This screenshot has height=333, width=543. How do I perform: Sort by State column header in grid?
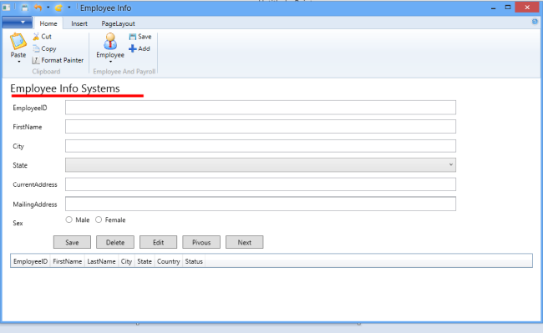[145, 261]
